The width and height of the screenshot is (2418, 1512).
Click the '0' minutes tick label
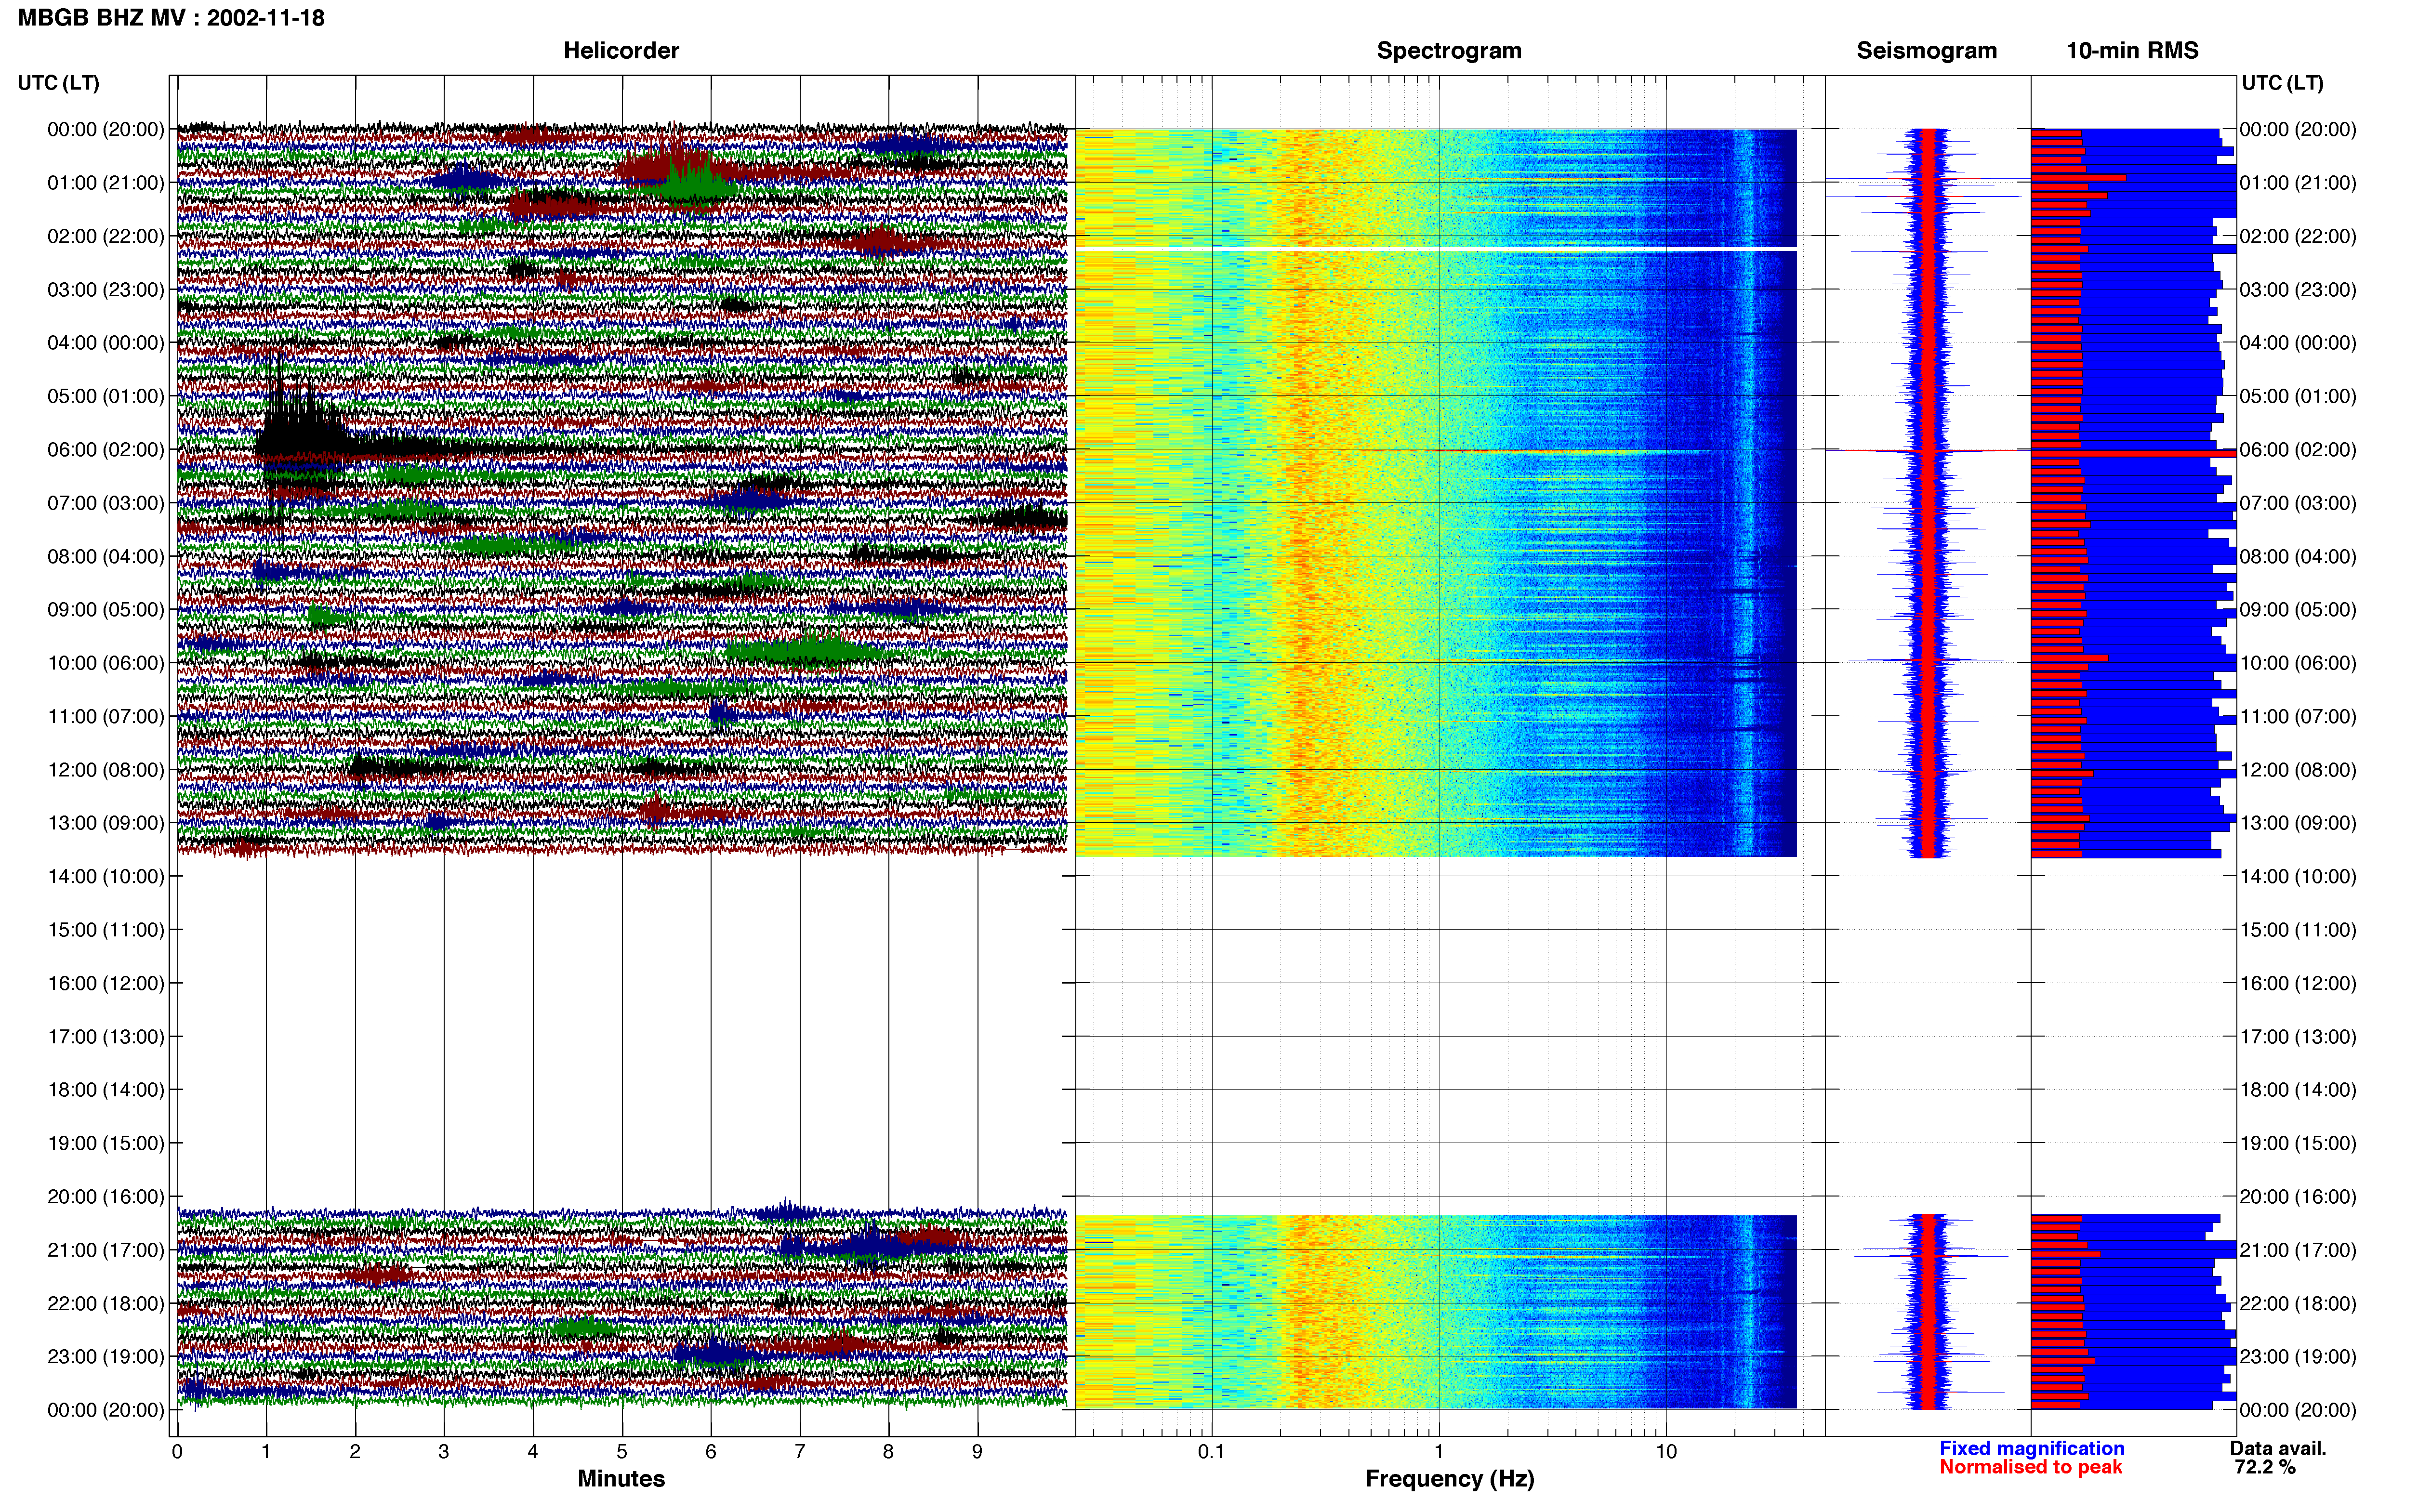177,1452
